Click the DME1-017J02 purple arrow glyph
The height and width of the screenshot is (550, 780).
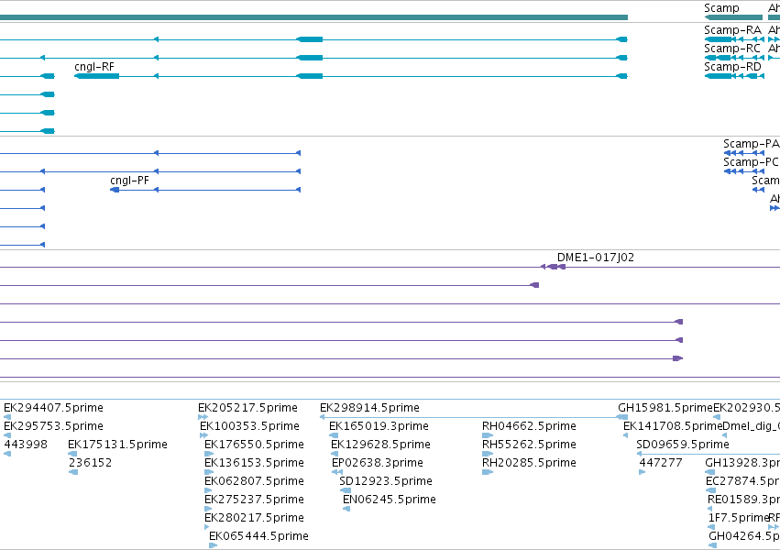[553, 267]
